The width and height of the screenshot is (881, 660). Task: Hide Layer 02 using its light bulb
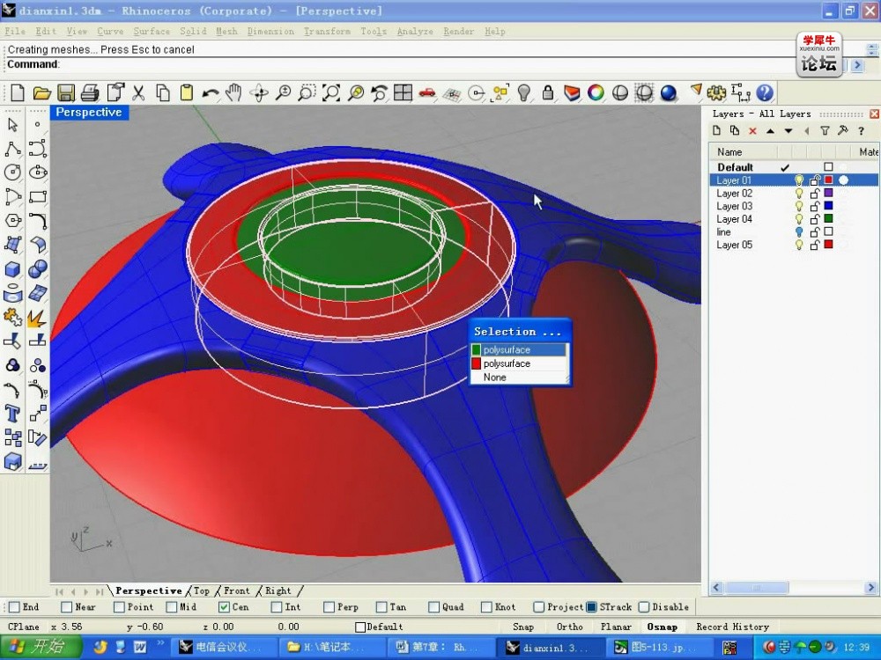(799, 193)
